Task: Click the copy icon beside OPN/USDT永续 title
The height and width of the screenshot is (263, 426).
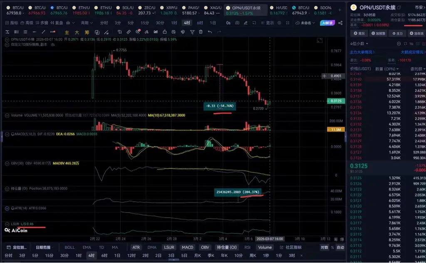Action: pos(399,7)
